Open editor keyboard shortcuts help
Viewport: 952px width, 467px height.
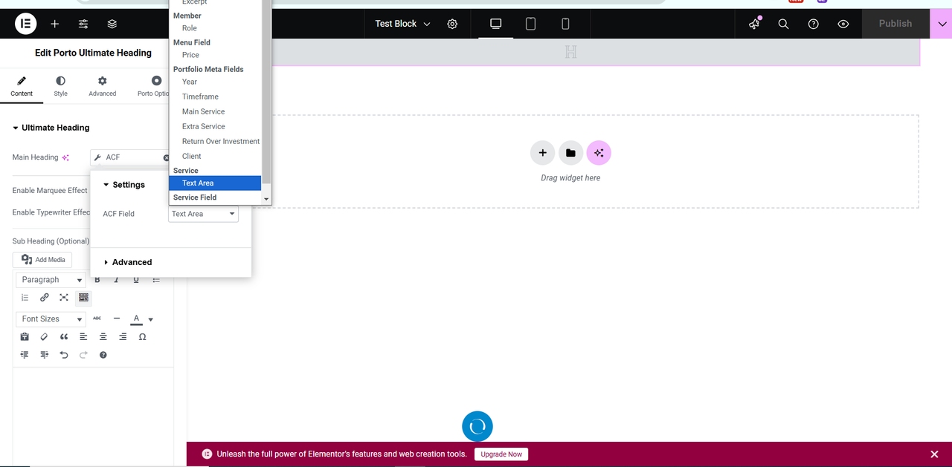pos(103,355)
